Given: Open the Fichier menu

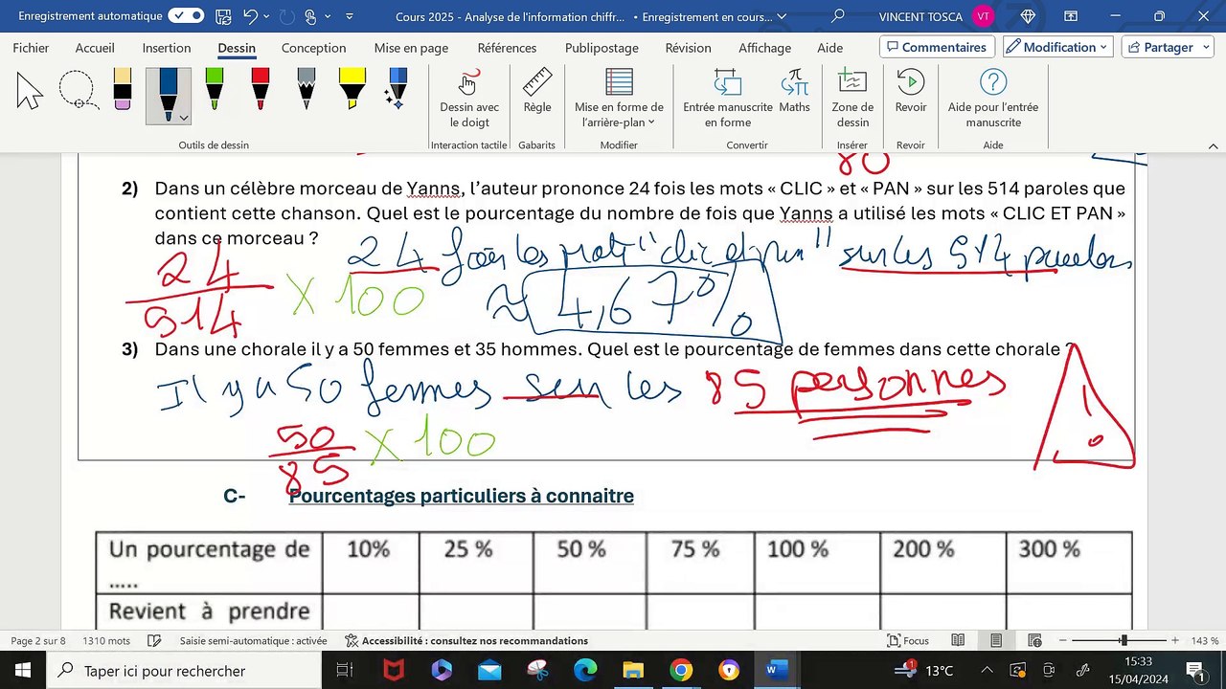Looking at the screenshot, I should click(32, 48).
